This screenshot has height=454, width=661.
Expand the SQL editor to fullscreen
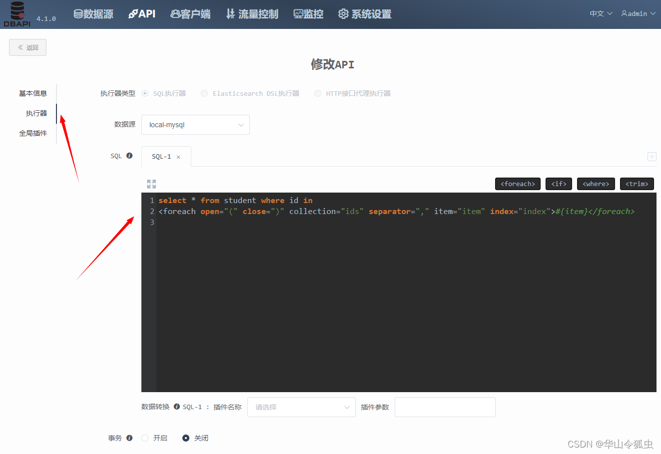[x=151, y=184]
